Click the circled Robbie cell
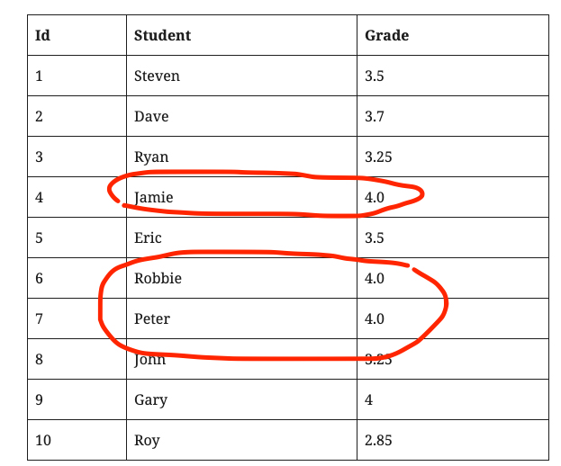Viewport: 561px width, 466px height. click(x=241, y=278)
